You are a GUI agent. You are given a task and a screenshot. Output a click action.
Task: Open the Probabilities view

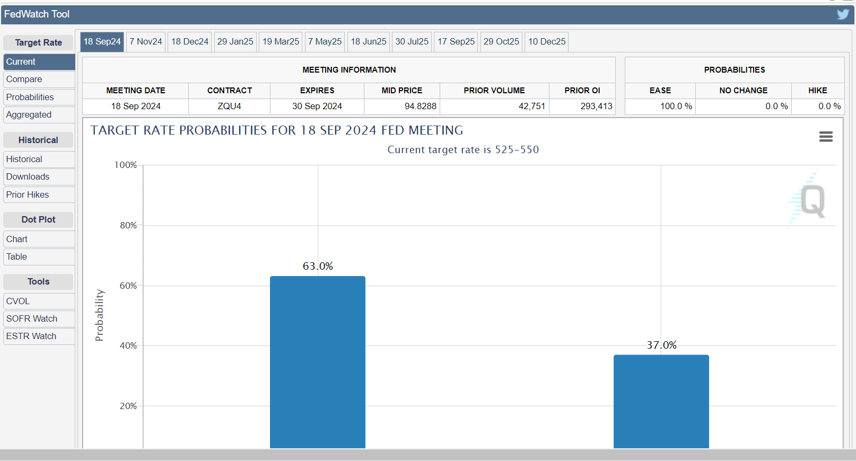tap(39, 97)
